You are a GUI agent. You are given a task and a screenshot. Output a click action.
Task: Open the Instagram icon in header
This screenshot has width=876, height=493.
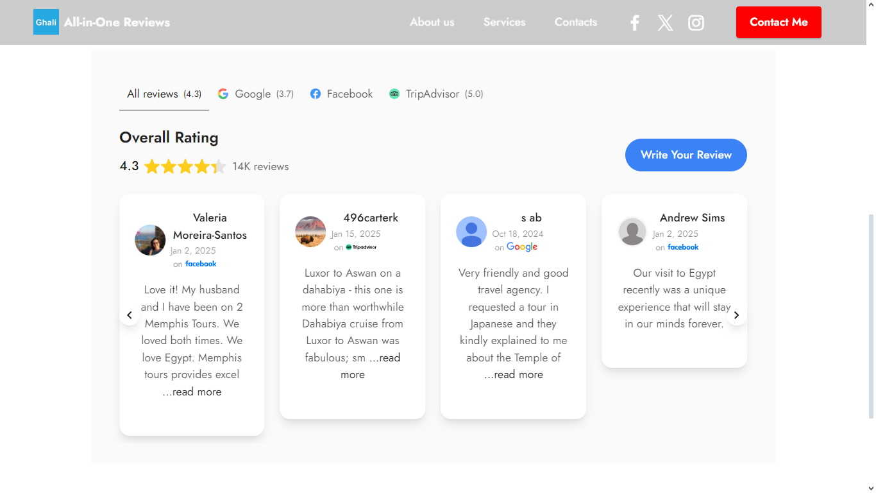coord(696,23)
